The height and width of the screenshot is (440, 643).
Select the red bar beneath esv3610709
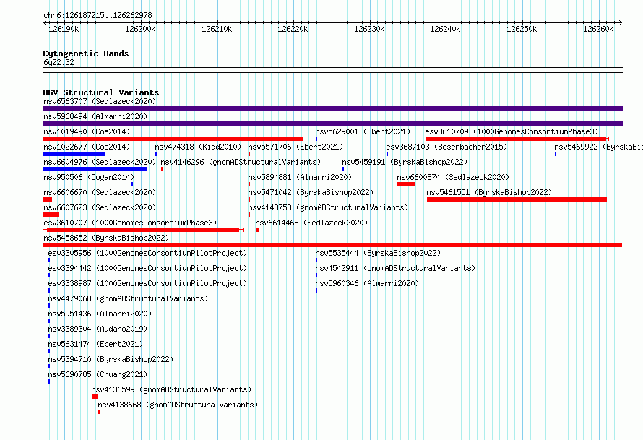pos(517,139)
